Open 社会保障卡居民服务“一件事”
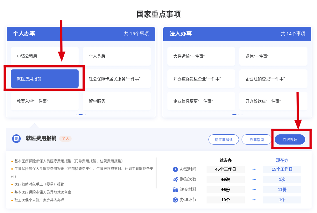The height and width of the screenshot is (213, 317). (x=116, y=79)
